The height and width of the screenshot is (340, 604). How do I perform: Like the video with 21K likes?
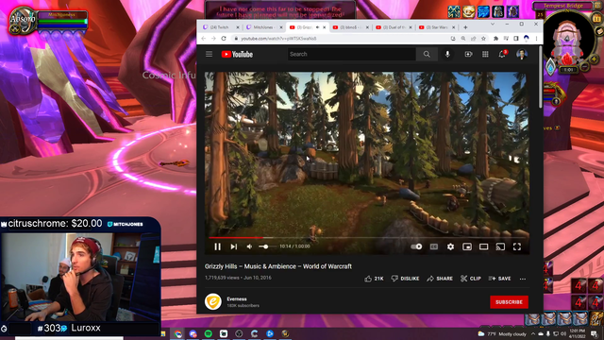[x=374, y=279]
